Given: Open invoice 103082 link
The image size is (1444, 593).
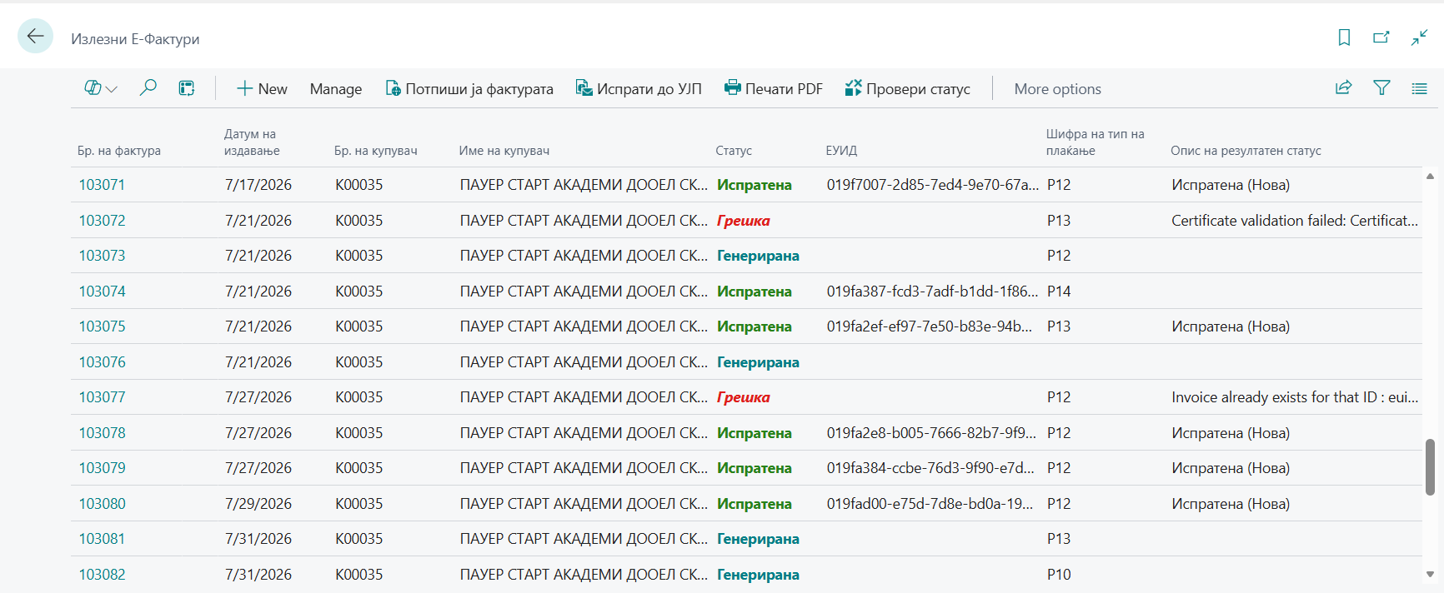Looking at the screenshot, I should (102, 575).
